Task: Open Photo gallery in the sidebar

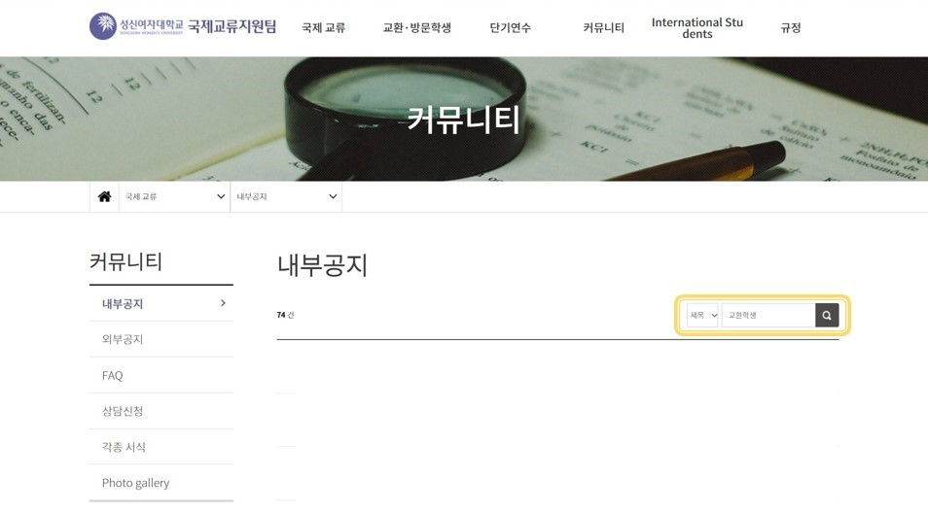Action: click(161, 483)
